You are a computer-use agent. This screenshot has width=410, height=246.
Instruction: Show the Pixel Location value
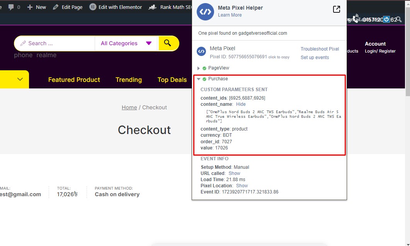(242, 186)
